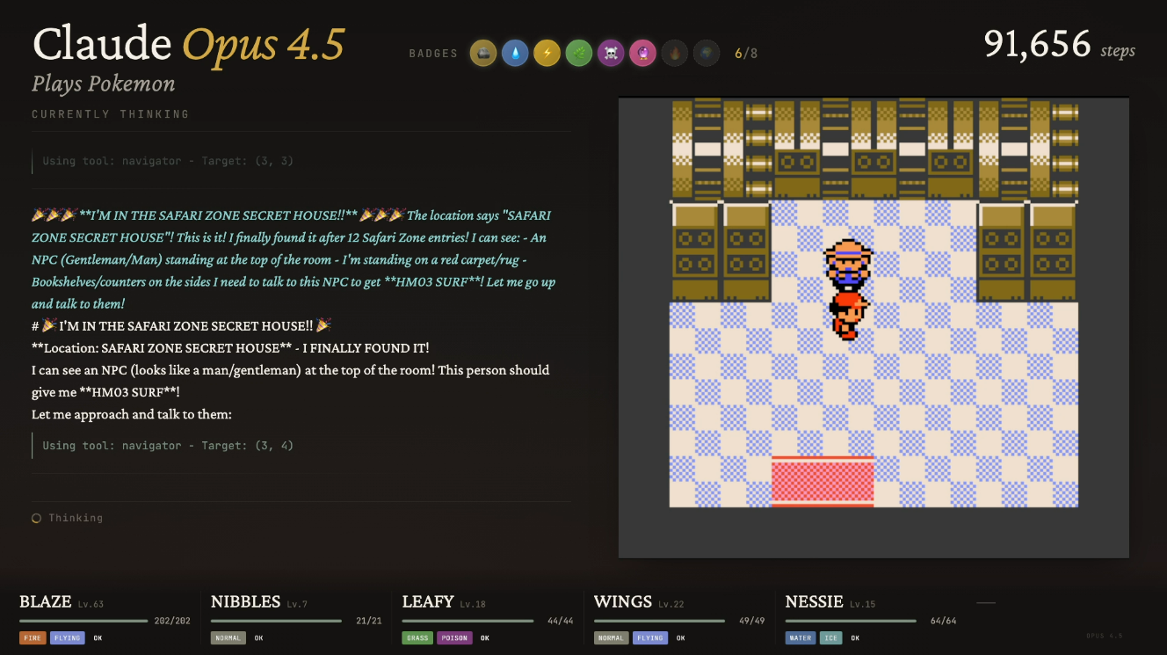Click BLAZE's FIRE type tag
Viewport: 1167px width, 655px height.
pyautogui.click(x=33, y=638)
